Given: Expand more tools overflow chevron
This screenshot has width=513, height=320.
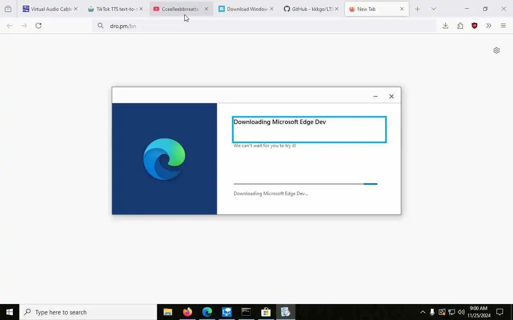Looking at the screenshot, I should [489, 26].
